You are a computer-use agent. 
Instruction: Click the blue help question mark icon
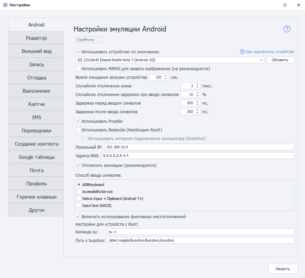pos(287,29)
